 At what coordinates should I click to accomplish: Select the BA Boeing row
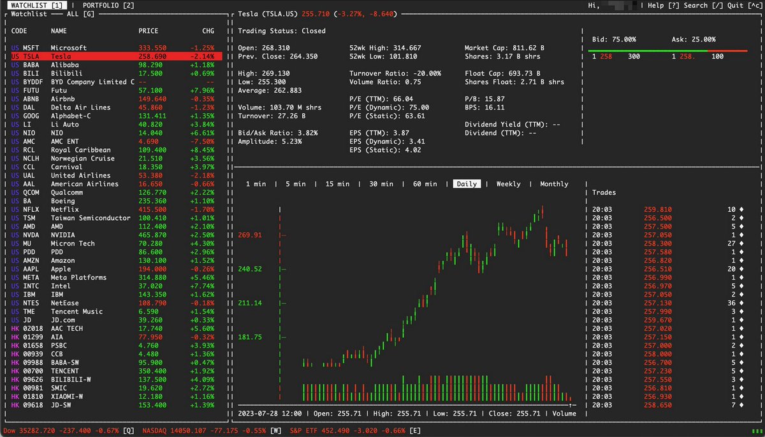[x=116, y=201]
